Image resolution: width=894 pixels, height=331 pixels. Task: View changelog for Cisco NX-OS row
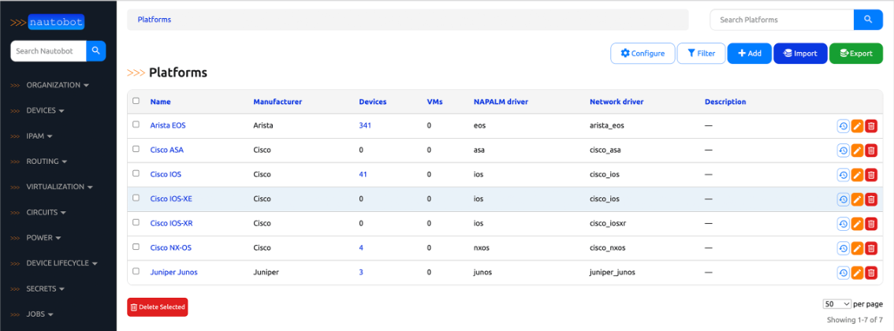[843, 248]
